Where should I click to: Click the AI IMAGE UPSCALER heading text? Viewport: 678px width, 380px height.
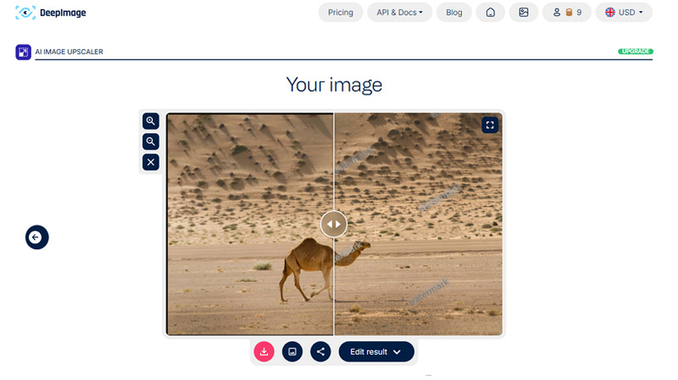(69, 52)
